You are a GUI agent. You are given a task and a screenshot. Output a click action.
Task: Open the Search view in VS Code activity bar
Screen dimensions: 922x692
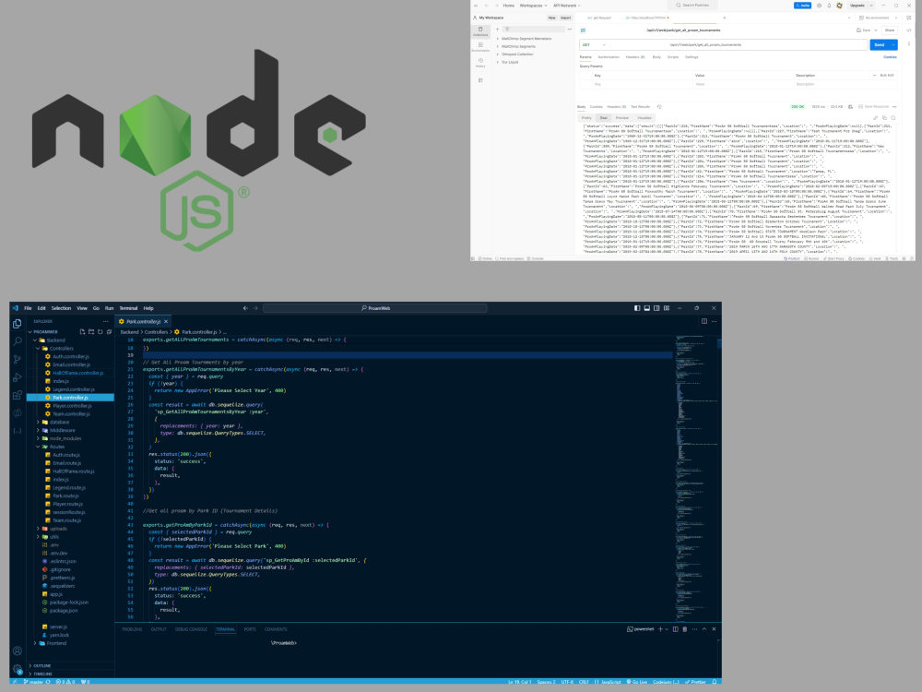pos(17,340)
